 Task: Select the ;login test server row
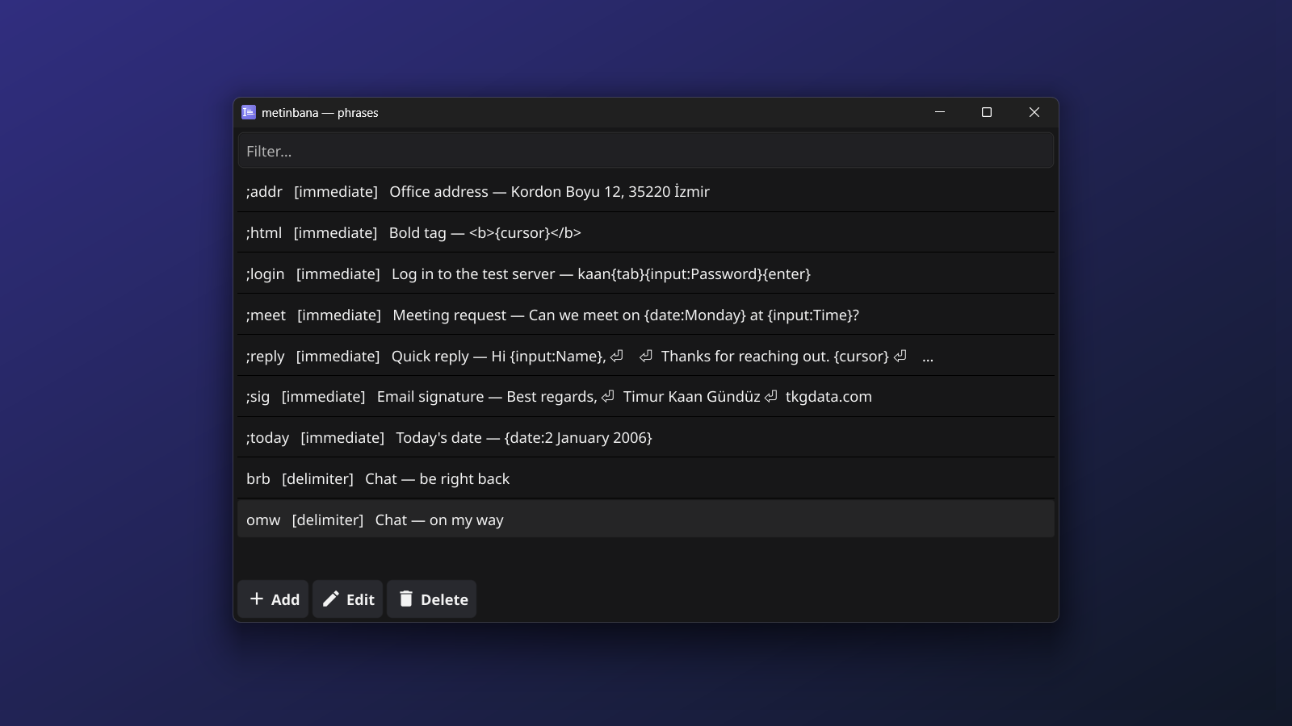coord(646,274)
